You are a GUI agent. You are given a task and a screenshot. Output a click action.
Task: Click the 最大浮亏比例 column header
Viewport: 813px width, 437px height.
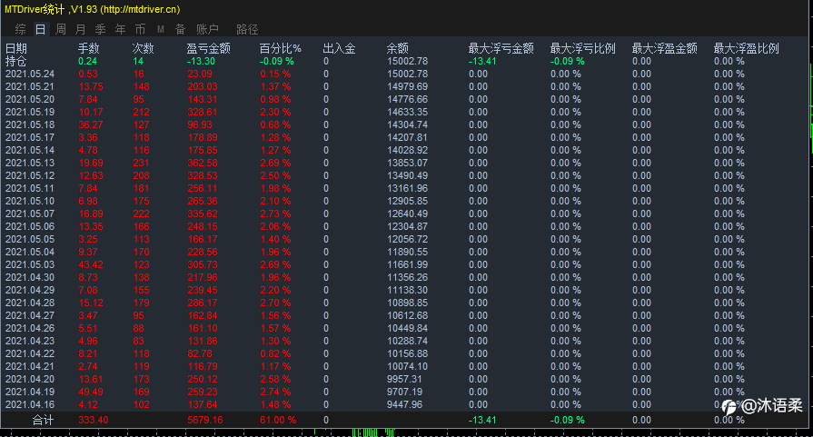click(x=583, y=48)
